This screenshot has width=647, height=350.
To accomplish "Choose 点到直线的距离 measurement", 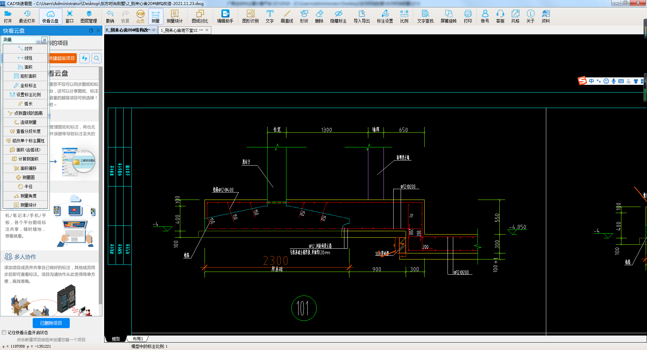I will (25, 113).
